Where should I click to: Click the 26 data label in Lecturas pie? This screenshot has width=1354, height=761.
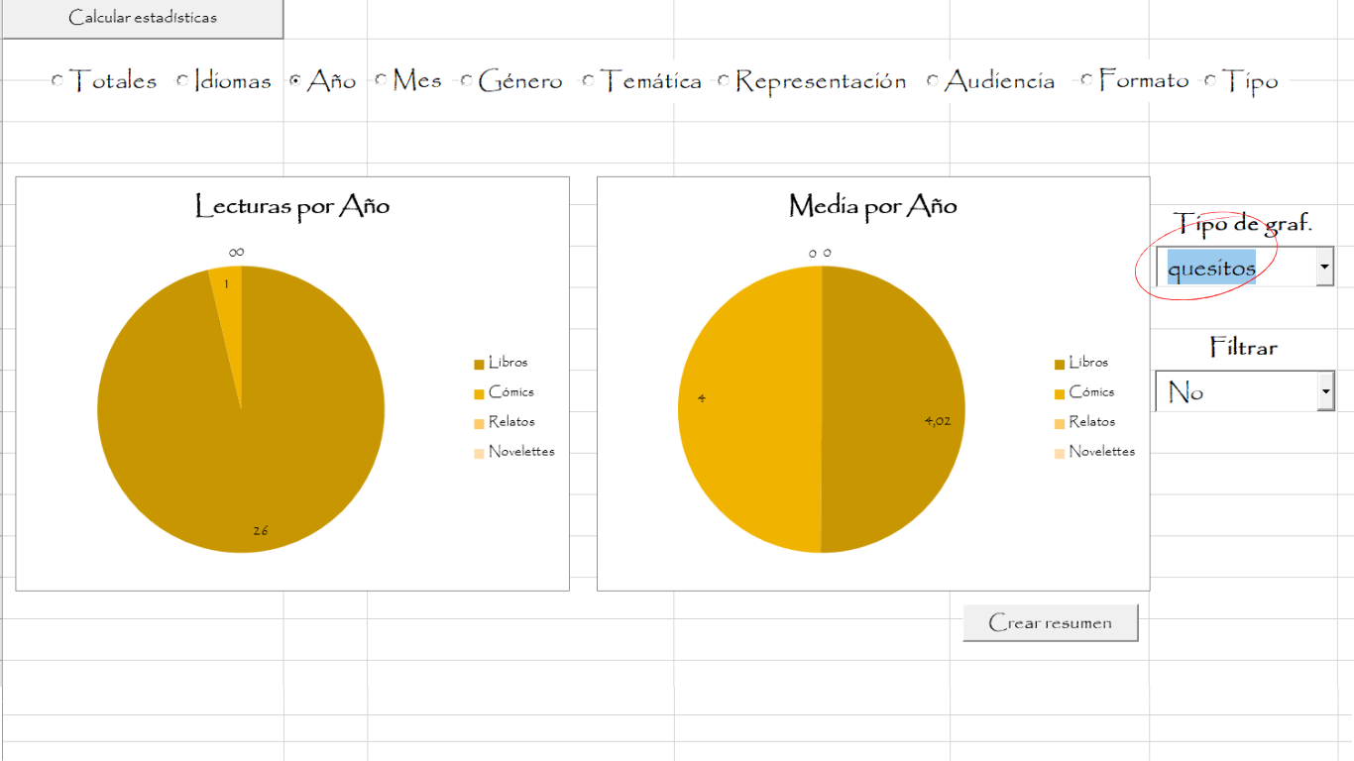(x=260, y=531)
